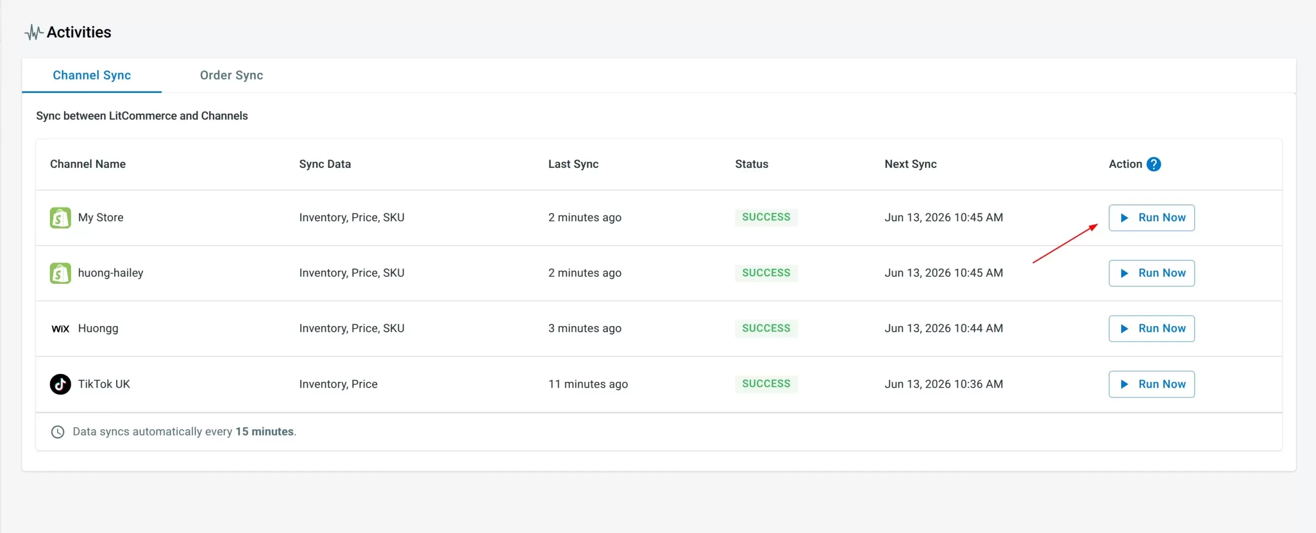
Task: Click SUCCESS status badge for Huongg
Action: click(x=766, y=328)
